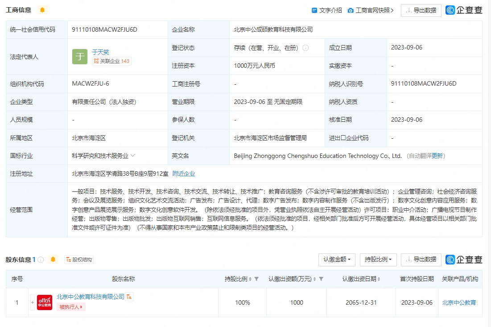The image size is (491, 327).
Task: Click address 北京市海淀区学清路38号B座9层912室
Action: (120, 174)
